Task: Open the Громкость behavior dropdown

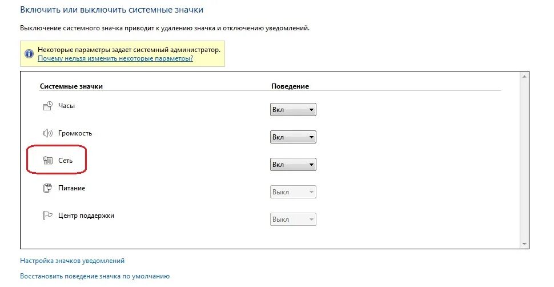Action: pos(293,137)
